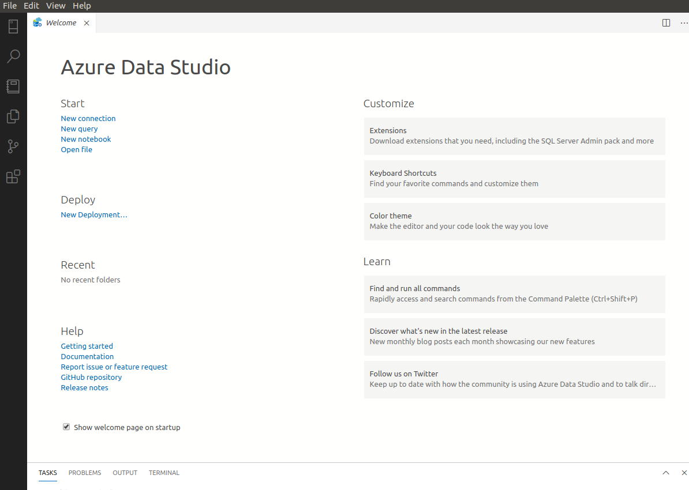Viewport: 689px width, 490px height.
Task: Switch to the TERMINAL tab
Action: [164, 472]
